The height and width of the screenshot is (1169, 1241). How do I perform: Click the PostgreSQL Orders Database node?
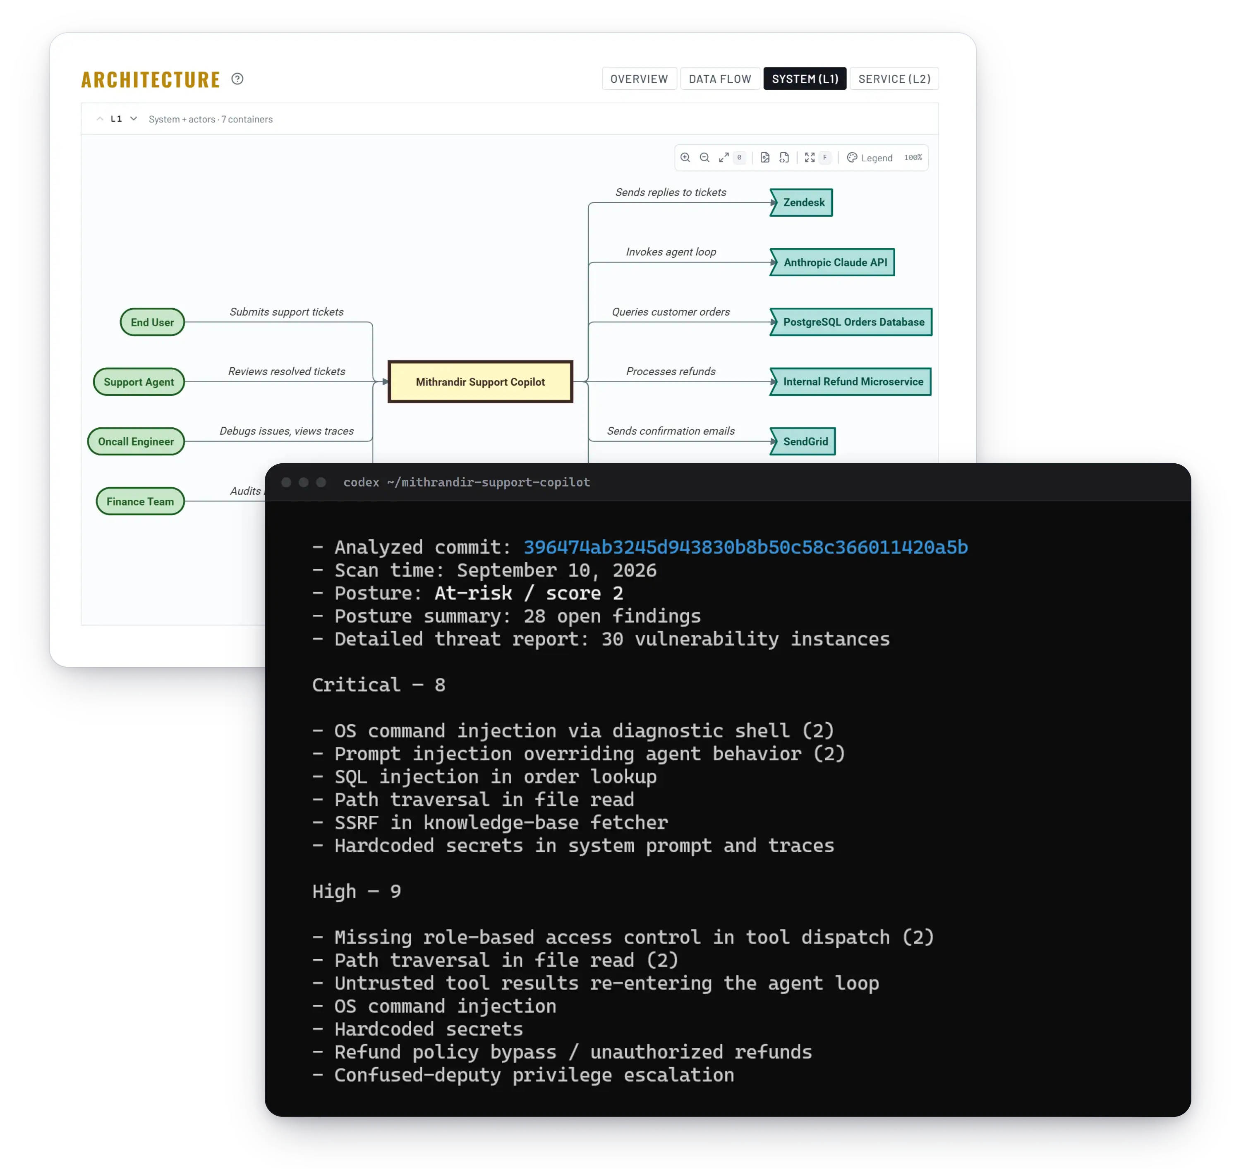pos(851,322)
